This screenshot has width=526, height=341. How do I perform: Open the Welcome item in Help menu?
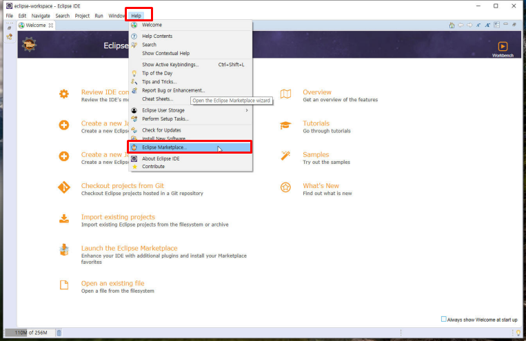(x=190, y=25)
